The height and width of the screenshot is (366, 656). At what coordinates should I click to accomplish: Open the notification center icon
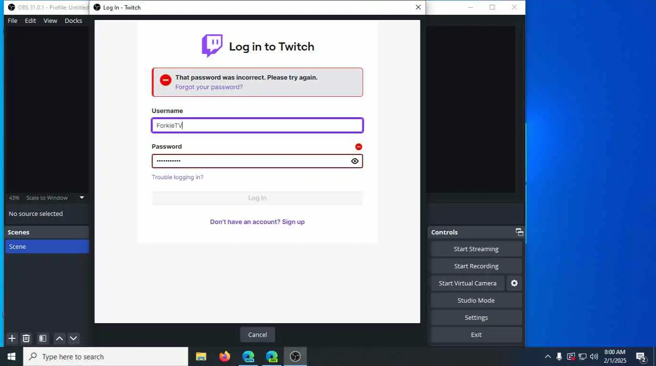pyautogui.click(x=641, y=356)
